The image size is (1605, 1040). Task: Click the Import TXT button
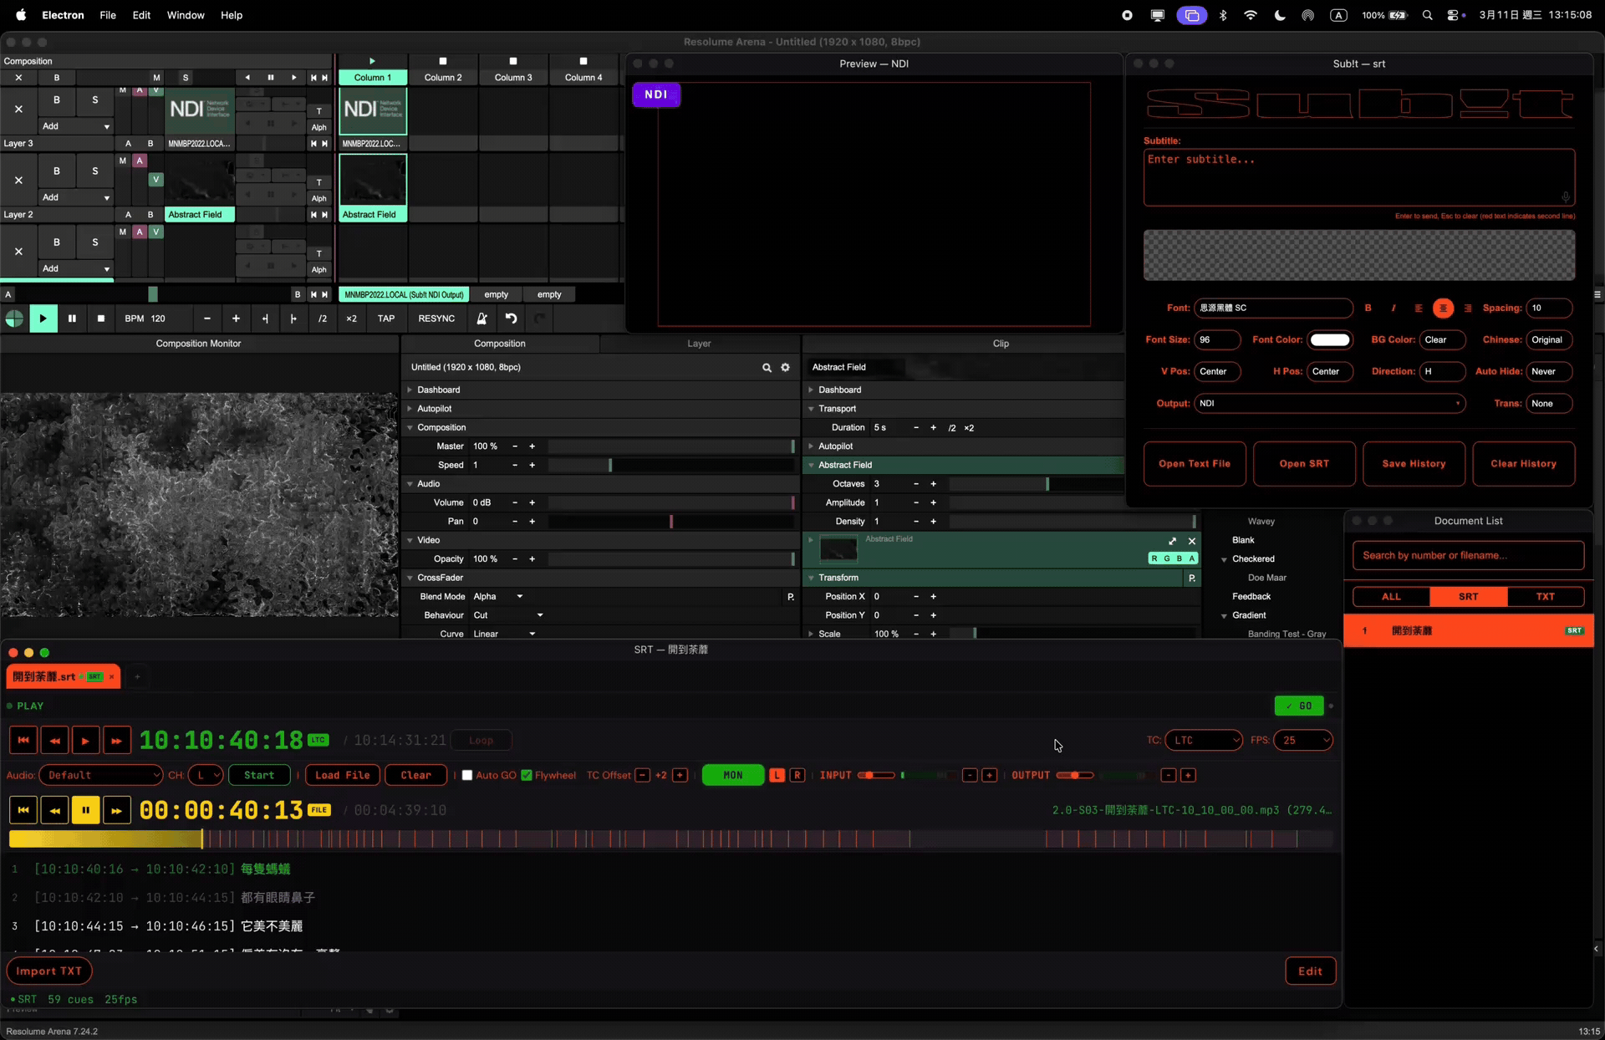(49, 971)
